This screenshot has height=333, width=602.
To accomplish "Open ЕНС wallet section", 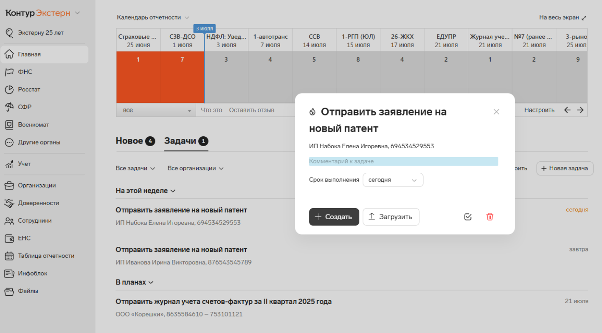I will point(24,238).
